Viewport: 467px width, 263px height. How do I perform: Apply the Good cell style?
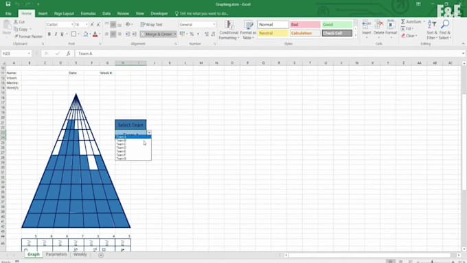point(337,25)
